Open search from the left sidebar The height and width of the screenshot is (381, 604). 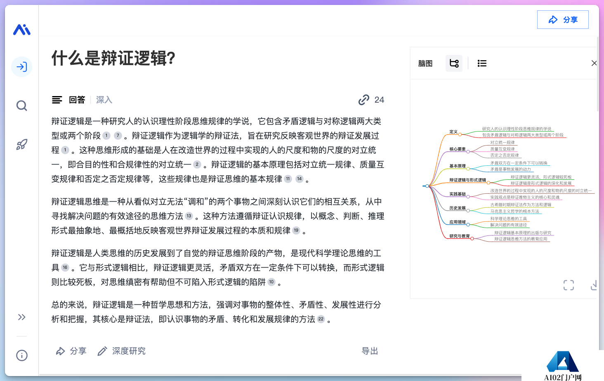21,106
